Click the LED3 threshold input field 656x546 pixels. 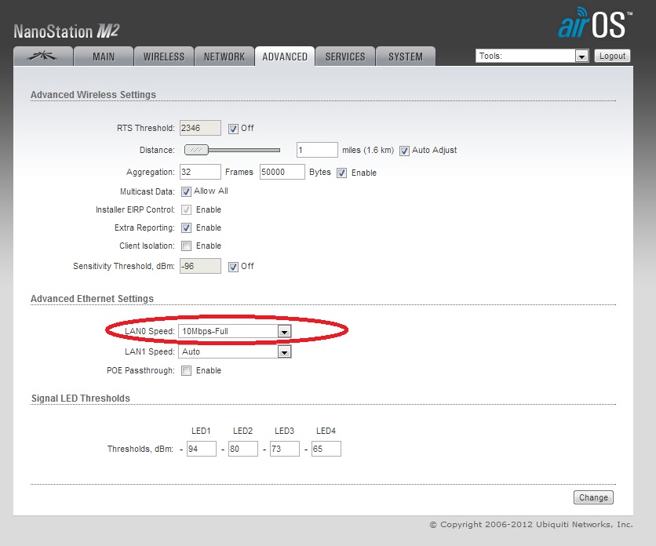(x=285, y=449)
